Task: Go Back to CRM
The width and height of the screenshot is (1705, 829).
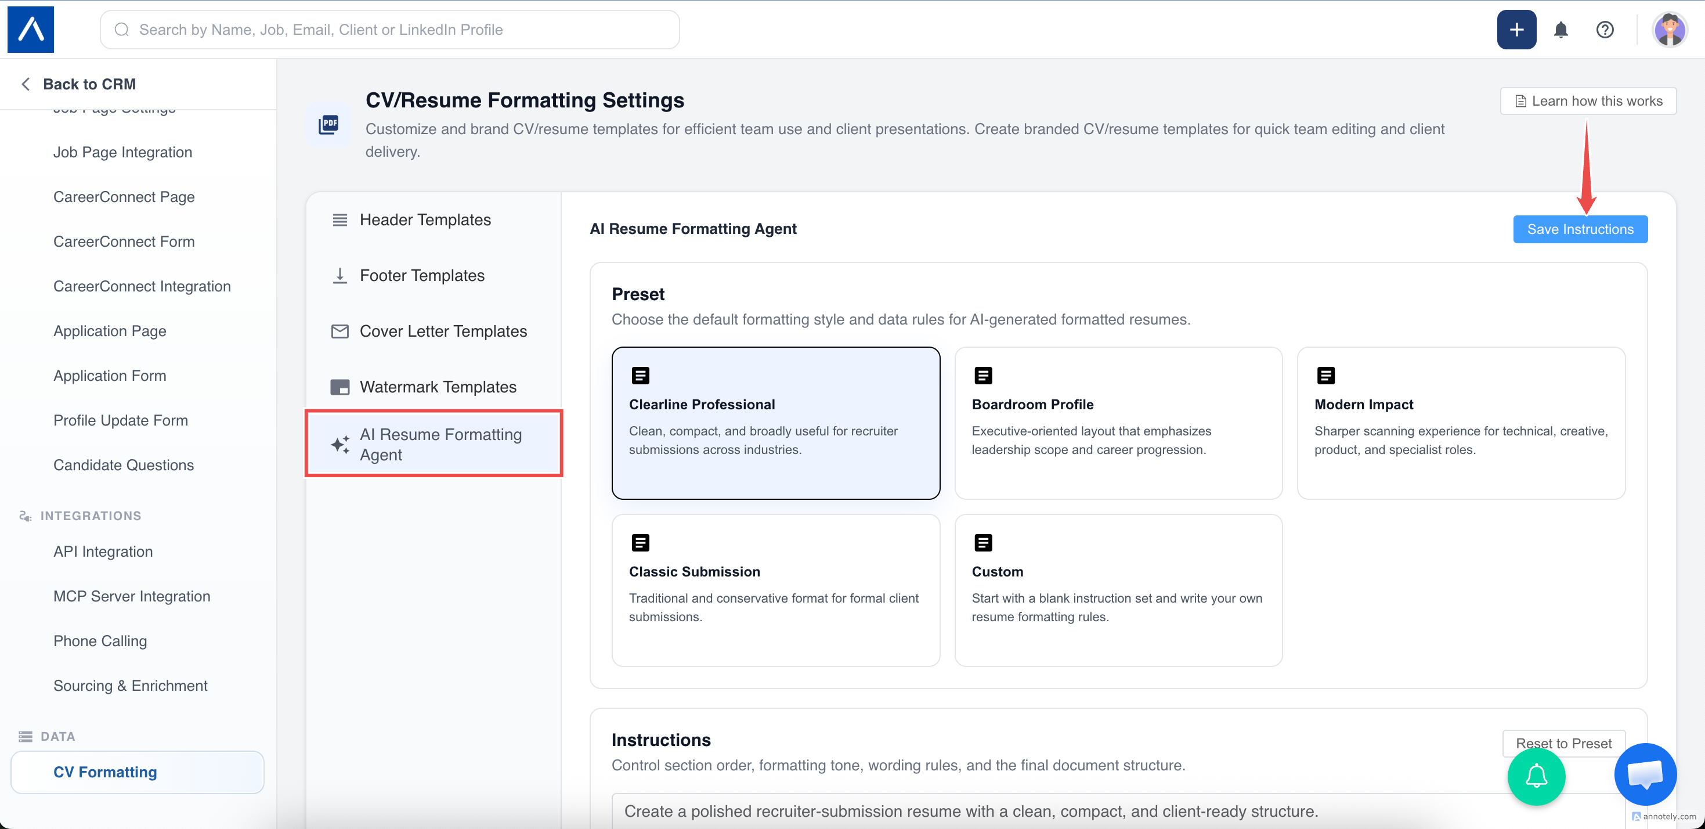Action: pyautogui.click(x=89, y=84)
